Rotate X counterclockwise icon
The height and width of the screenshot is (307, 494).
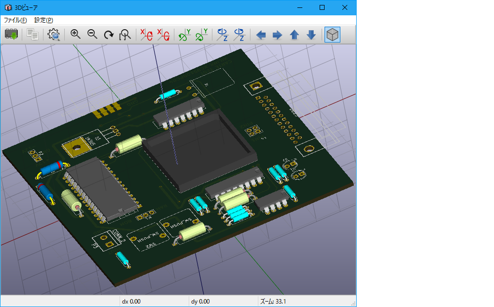pos(164,34)
